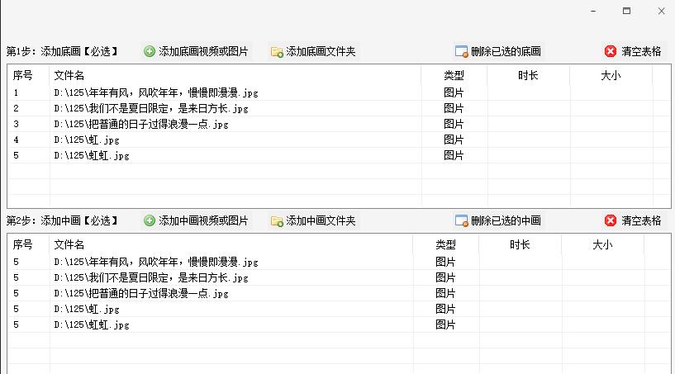Click folder icon beside 添加中画文件夹

(x=277, y=221)
